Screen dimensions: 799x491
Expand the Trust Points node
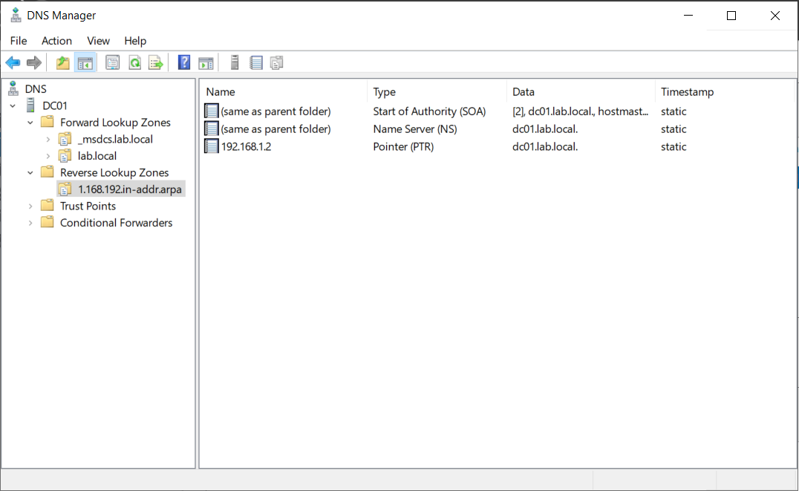click(x=30, y=206)
